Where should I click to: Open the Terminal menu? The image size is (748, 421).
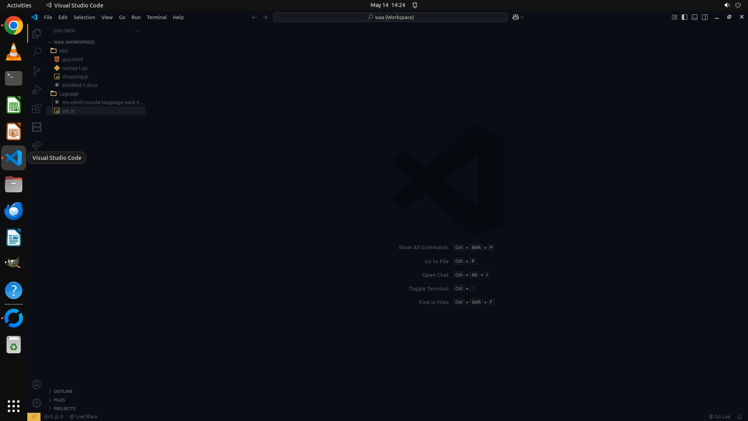(x=157, y=17)
